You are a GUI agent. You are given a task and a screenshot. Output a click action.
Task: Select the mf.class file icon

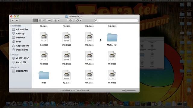(x=44, y=56)
